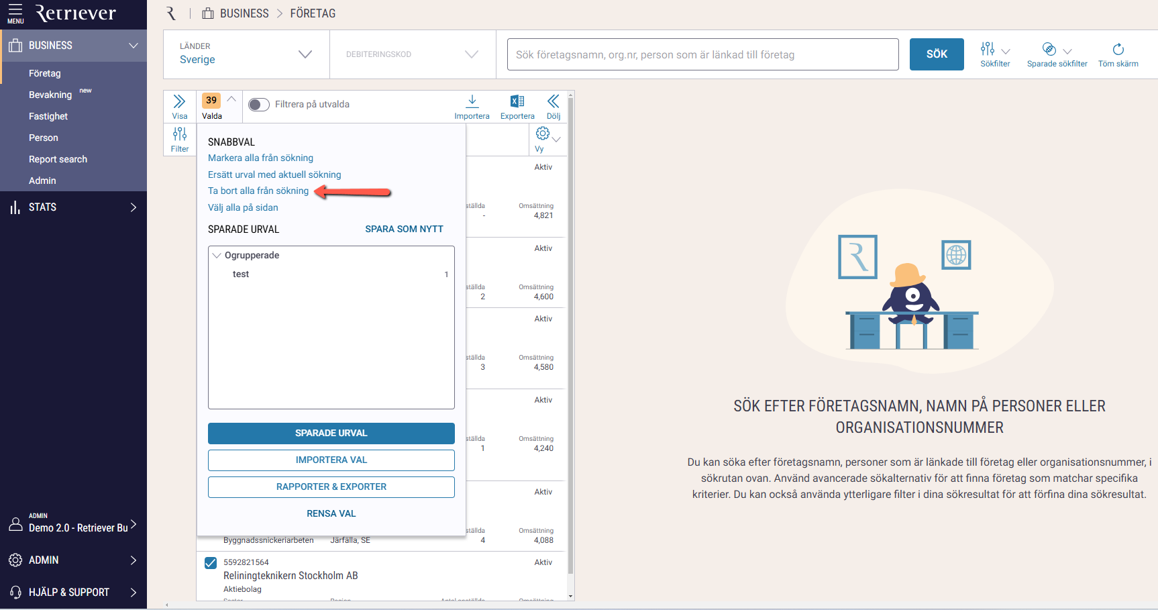Click the ADMIN gear icon in sidebar
Image resolution: width=1158 pixels, height=610 pixels.
pyautogui.click(x=15, y=560)
